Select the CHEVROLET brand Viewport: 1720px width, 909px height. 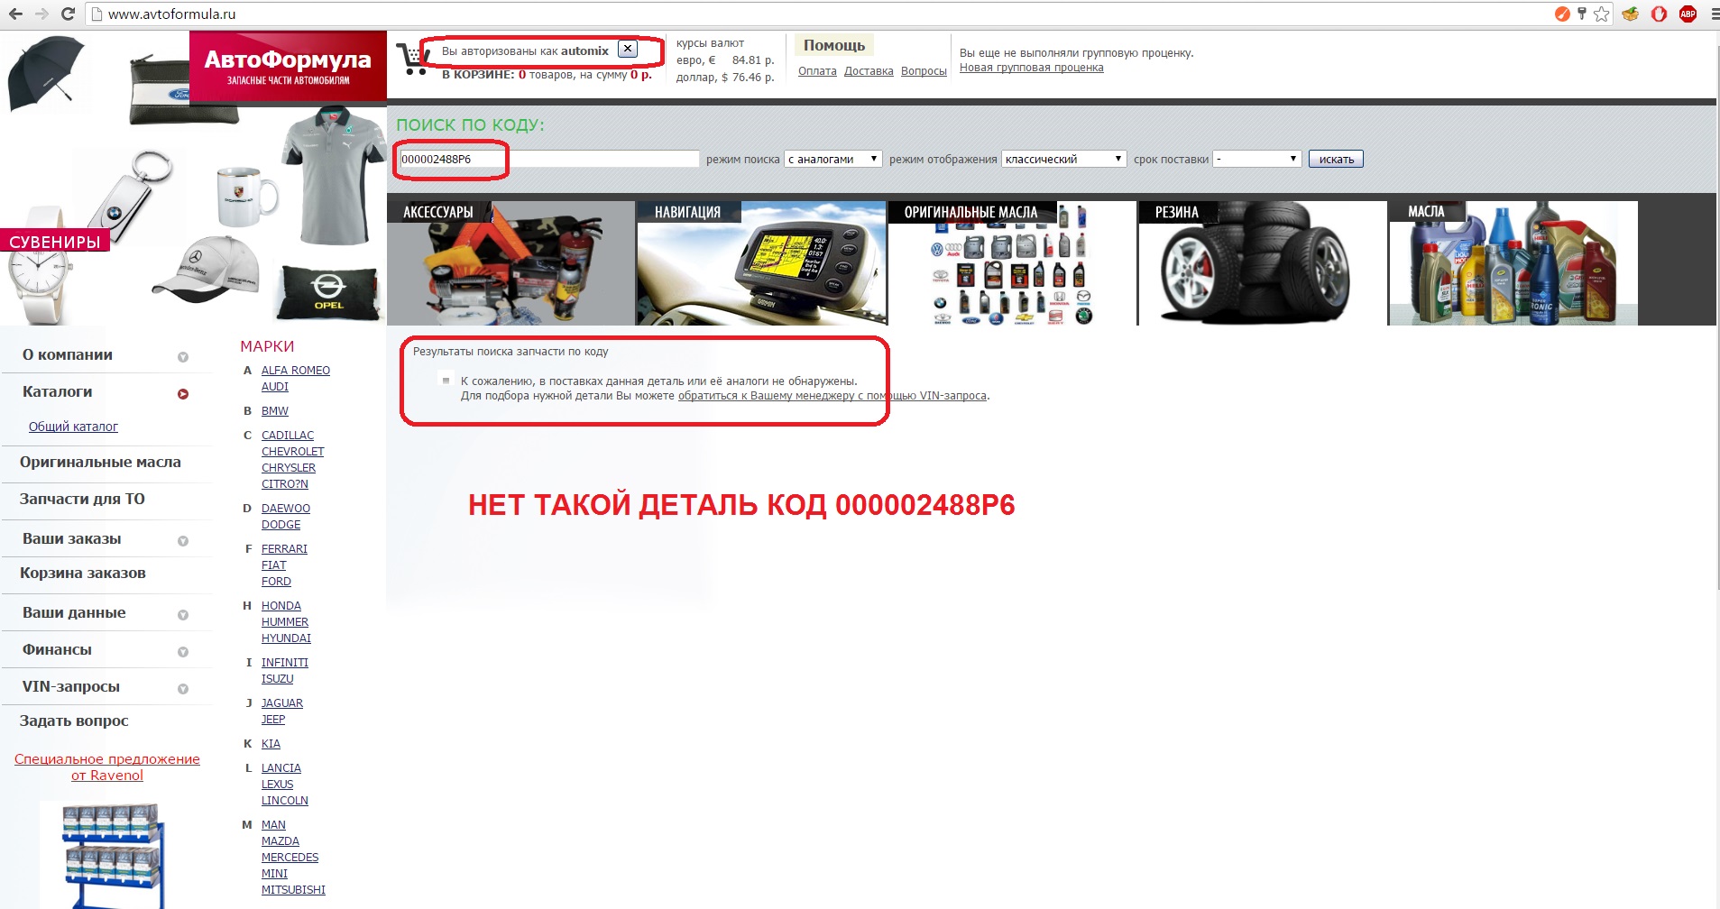coord(293,452)
